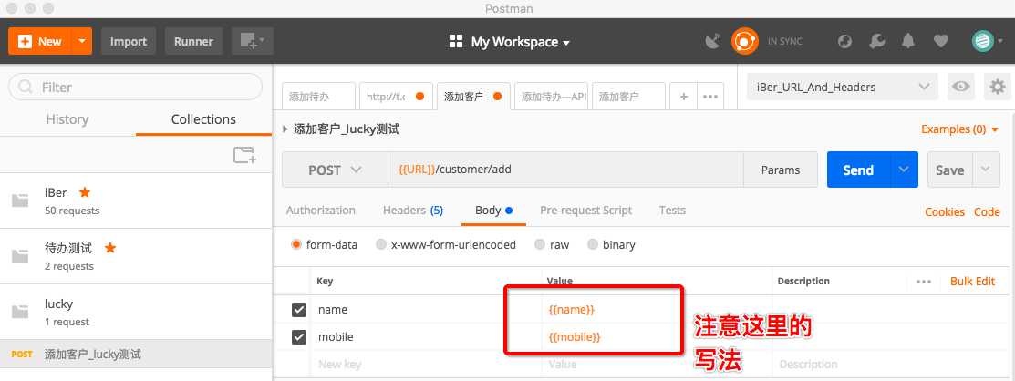Viewport: 1015px width, 381px height.
Task: Expand the 添加客户_lucky测试 request description triangle
Action: pos(285,129)
